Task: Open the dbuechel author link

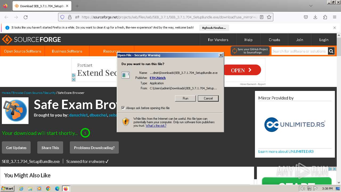Action: (x=98, y=115)
